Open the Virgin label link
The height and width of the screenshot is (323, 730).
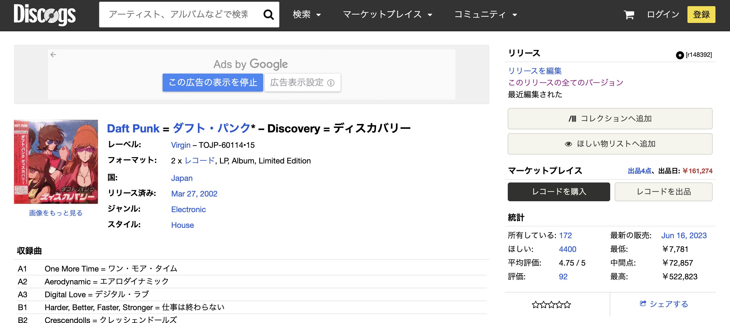click(x=181, y=145)
